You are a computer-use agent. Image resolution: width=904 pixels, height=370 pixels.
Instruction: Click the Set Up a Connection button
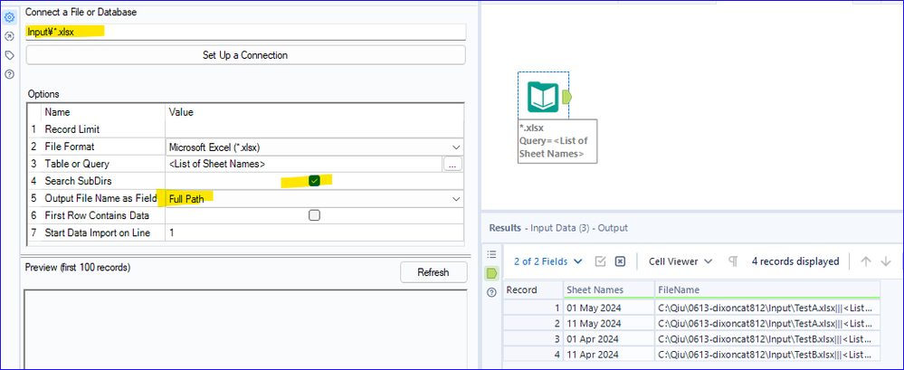coord(245,55)
